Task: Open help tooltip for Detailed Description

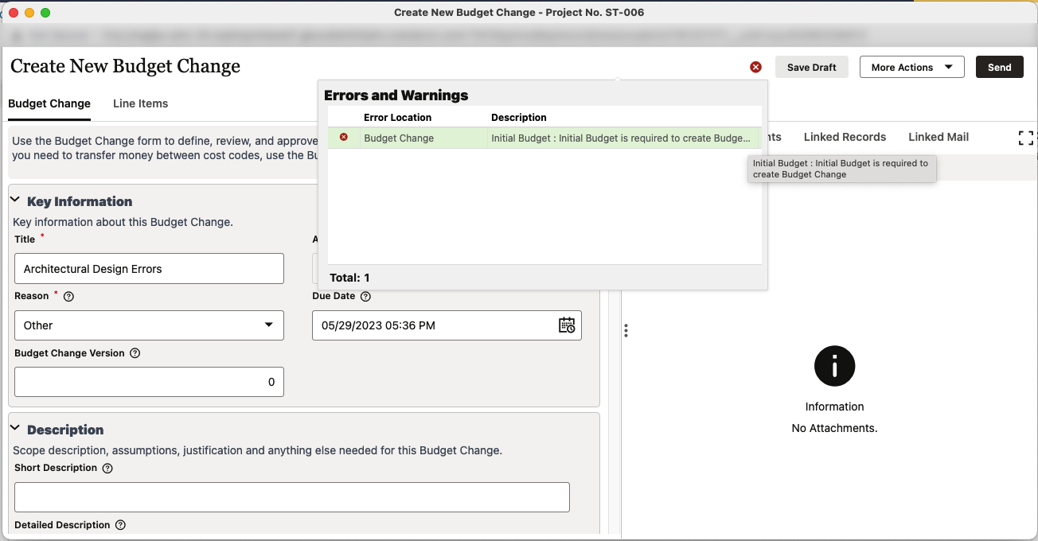Action: click(x=120, y=525)
